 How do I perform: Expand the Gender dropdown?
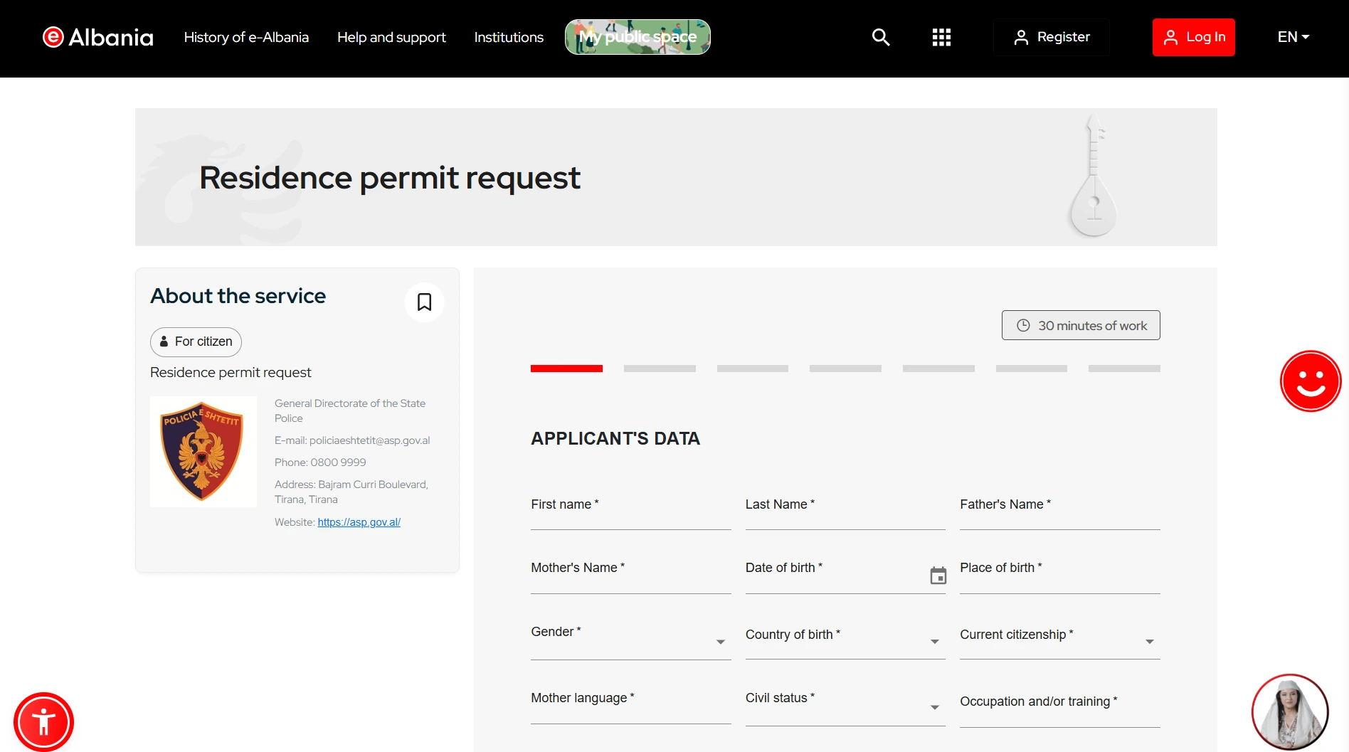pos(630,640)
